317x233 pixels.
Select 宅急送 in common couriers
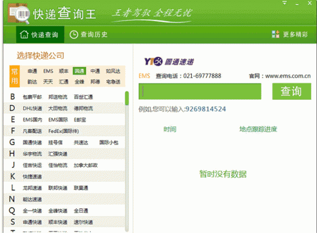coord(113,81)
